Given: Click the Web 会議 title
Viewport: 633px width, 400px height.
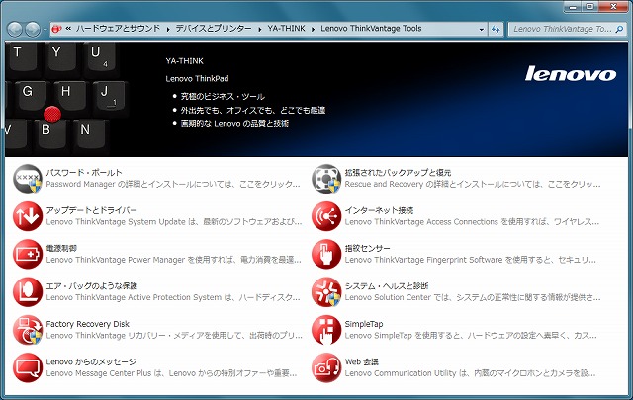Looking at the screenshot, I should (361, 361).
